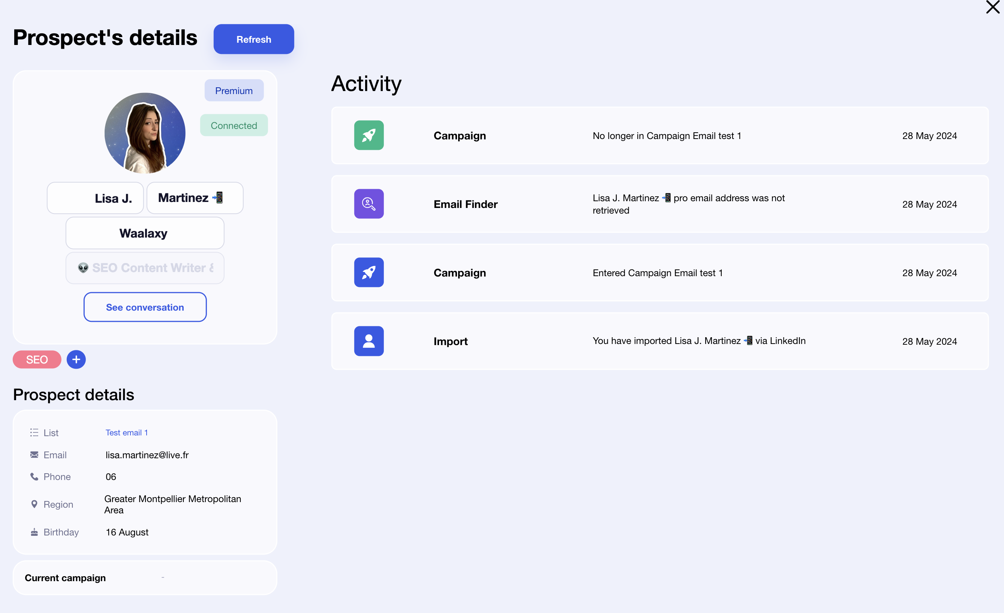Expand the SEO Content Writer job title field
The image size is (1004, 613).
144,268
